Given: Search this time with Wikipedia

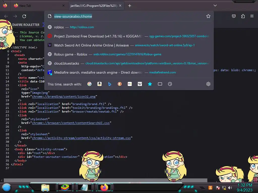Looking at the screenshot, I should coord(140,84).
